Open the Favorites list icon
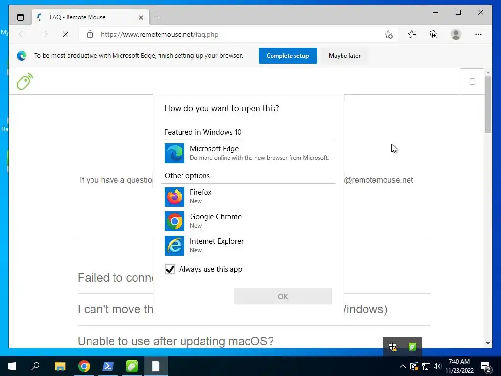 point(412,35)
